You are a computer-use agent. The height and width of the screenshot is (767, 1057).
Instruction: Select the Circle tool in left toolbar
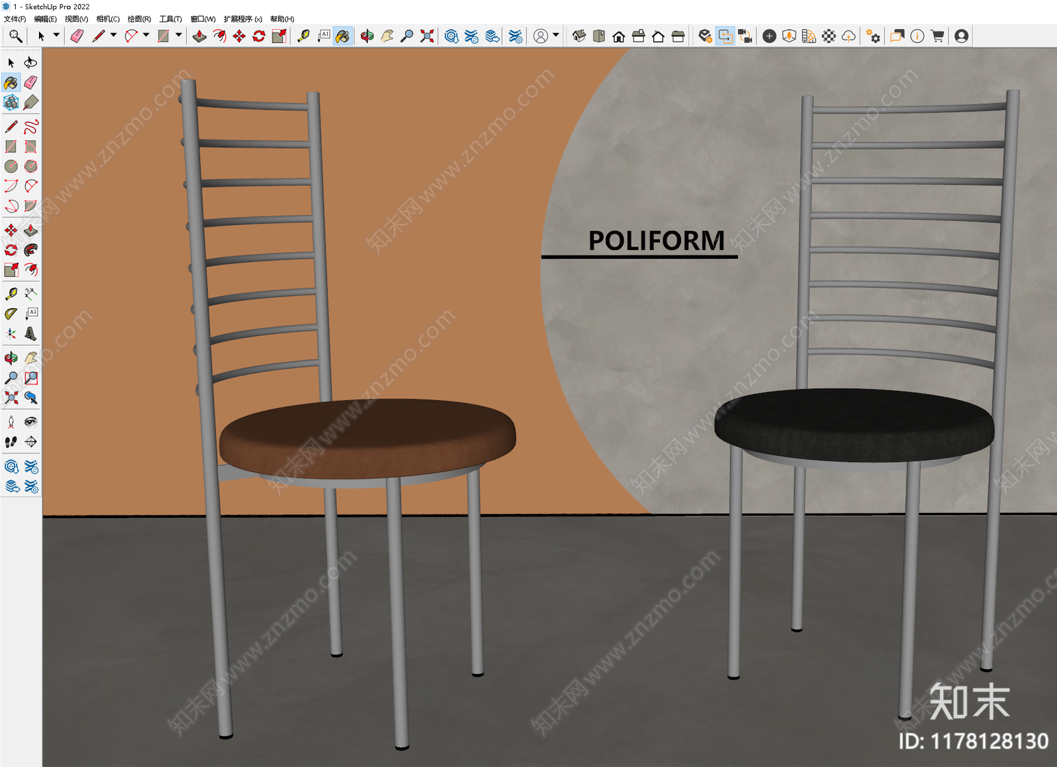(x=11, y=166)
